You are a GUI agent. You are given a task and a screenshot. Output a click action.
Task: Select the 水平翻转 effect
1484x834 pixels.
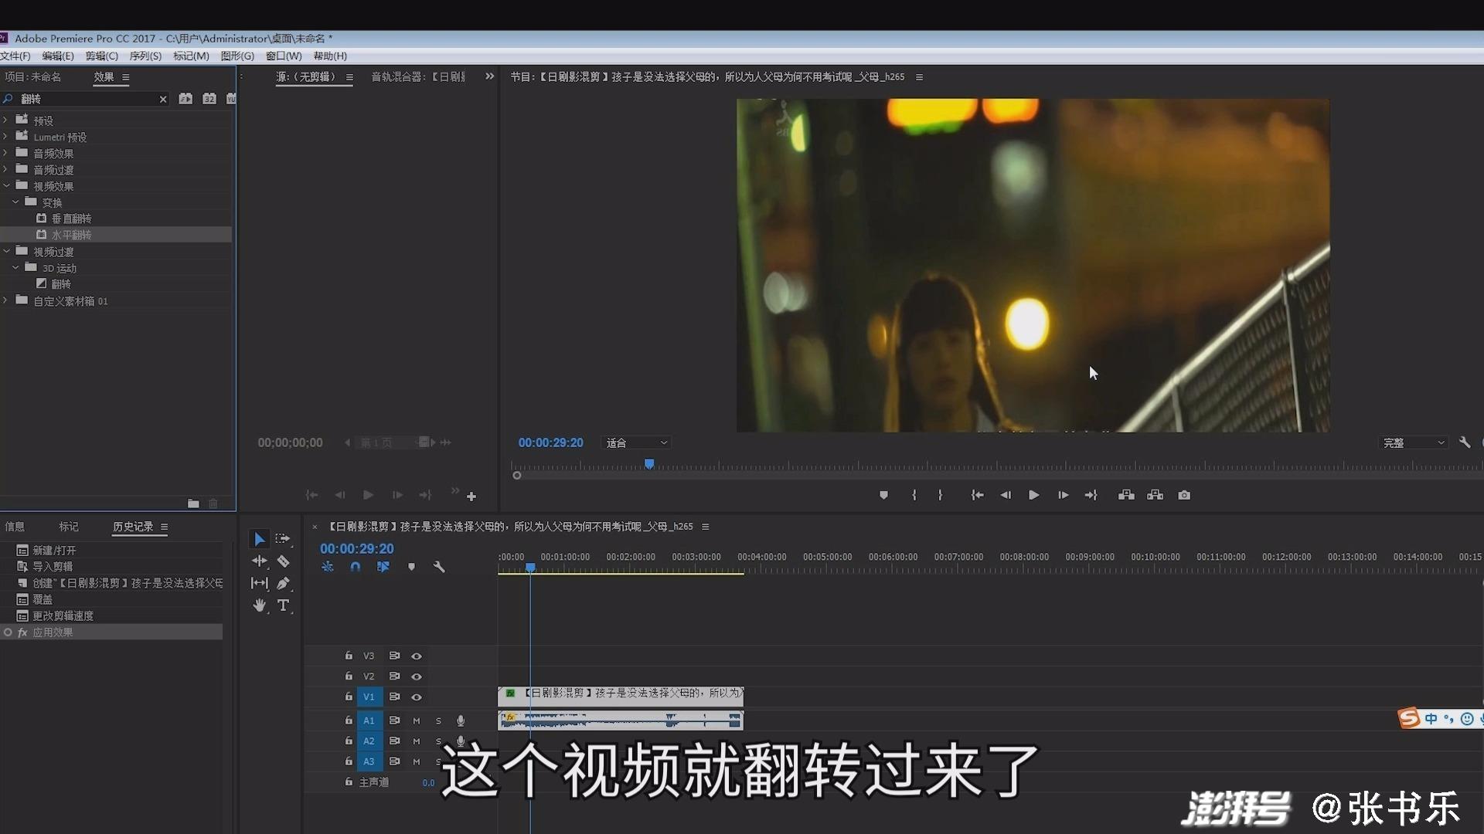tap(72, 235)
